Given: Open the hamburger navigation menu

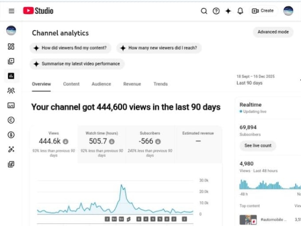Looking at the screenshot, I should pyautogui.click(x=12, y=11).
